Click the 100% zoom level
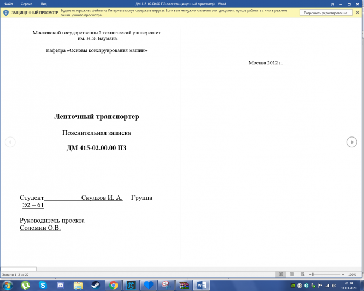Image resolution: width=364 pixels, height=291 pixels. pos(352,274)
